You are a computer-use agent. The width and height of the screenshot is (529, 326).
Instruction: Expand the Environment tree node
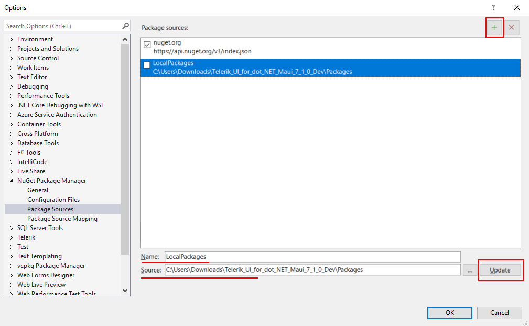pyautogui.click(x=10, y=39)
